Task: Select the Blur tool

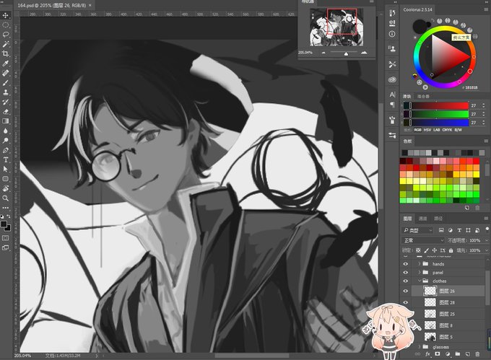Action: (x=6, y=131)
